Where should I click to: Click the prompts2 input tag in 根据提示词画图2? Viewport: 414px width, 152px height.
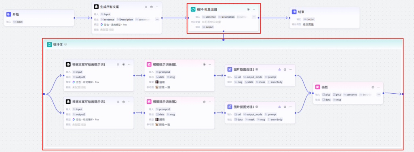(163, 109)
